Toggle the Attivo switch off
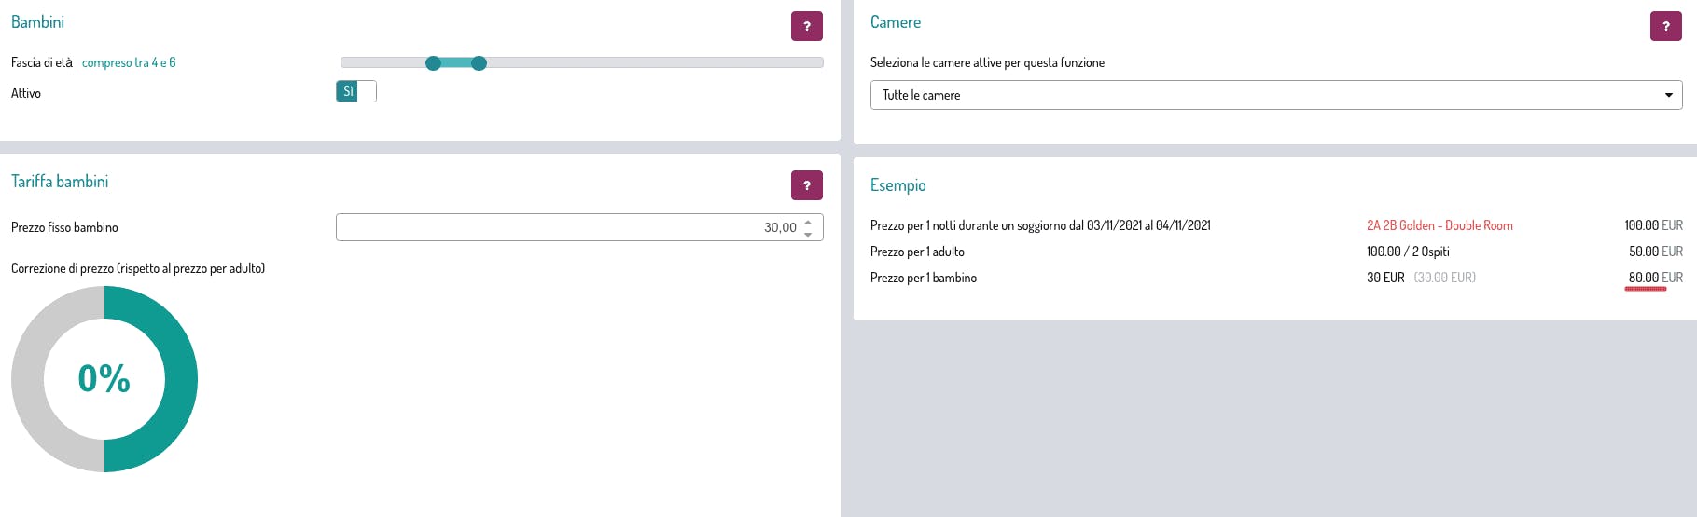 [x=355, y=91]
